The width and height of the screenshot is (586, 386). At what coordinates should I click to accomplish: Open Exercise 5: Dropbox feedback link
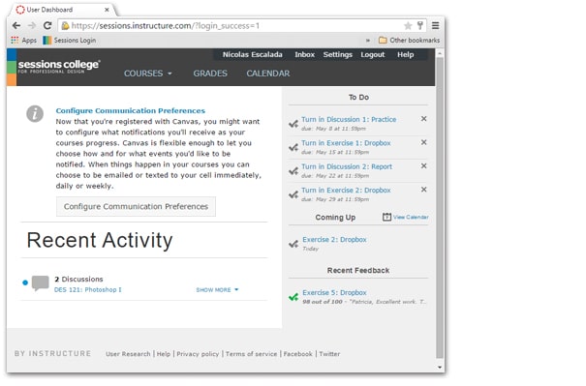click(334, 293)
